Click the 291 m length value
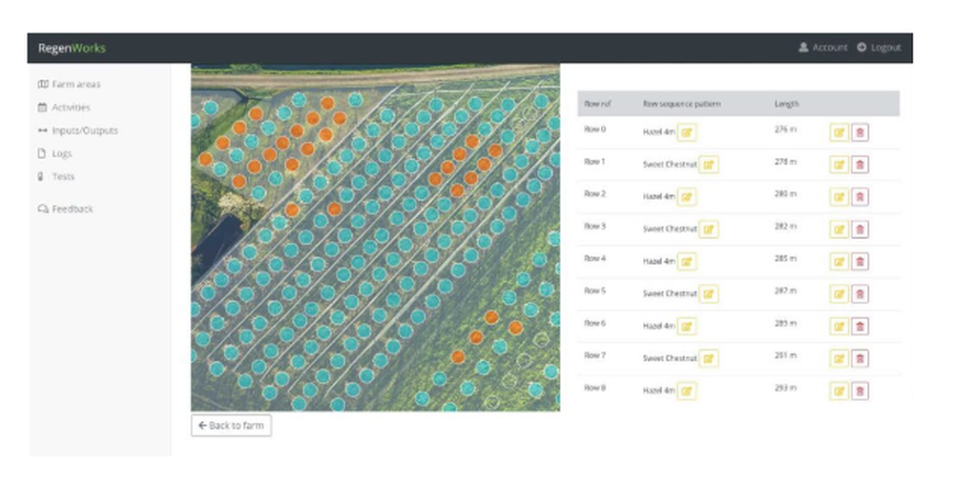This screenshot has height=503, width=954. pos(785,355)
